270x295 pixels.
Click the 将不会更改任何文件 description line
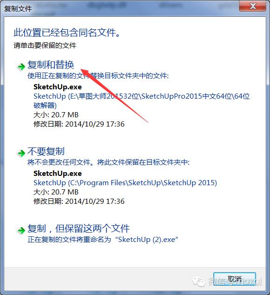[109, 162]
